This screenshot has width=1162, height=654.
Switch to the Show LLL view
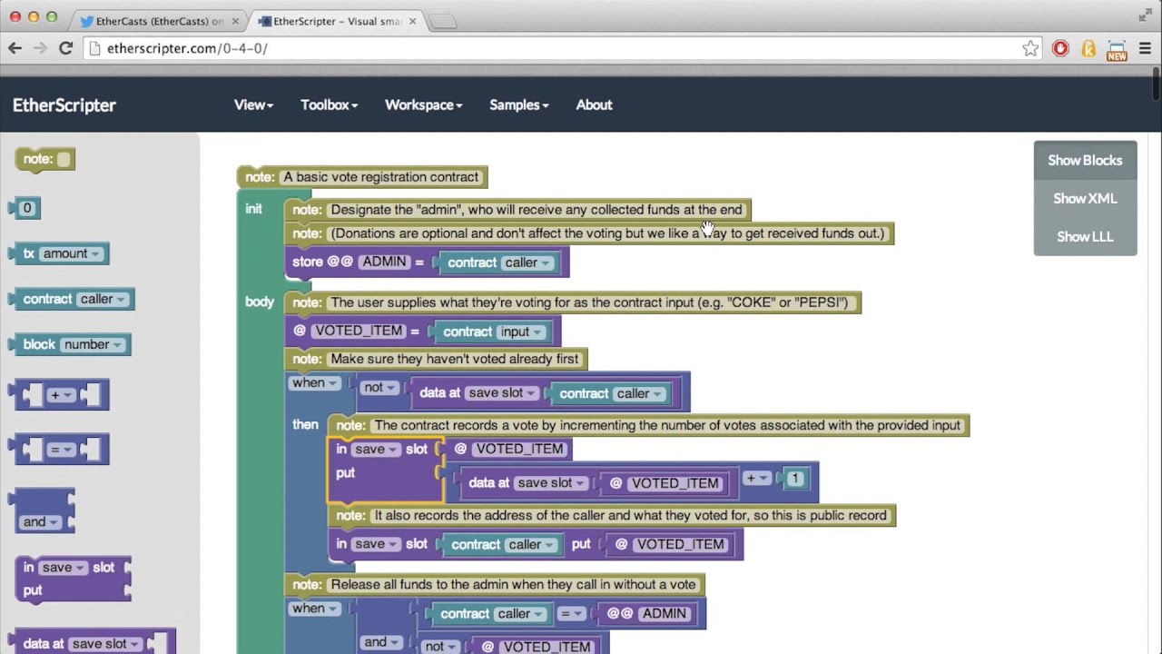(1085, 236)
